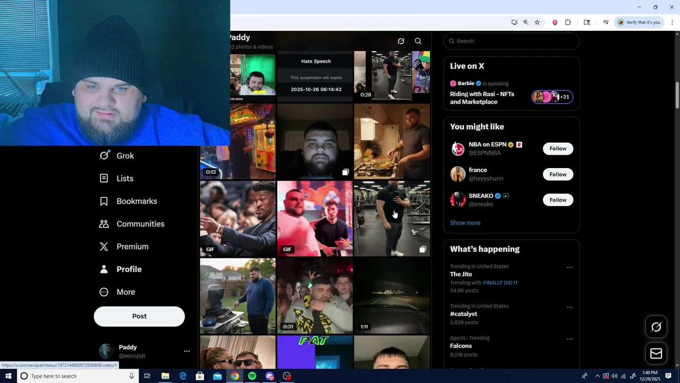The image size is (680, 383).
Task: Bookmark this tab with star icon
Action: coord(537,22)
